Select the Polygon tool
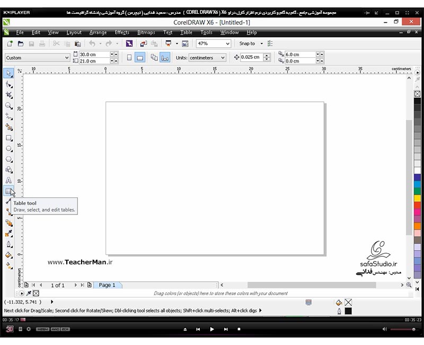424x345 pixels. click(8, 159)
